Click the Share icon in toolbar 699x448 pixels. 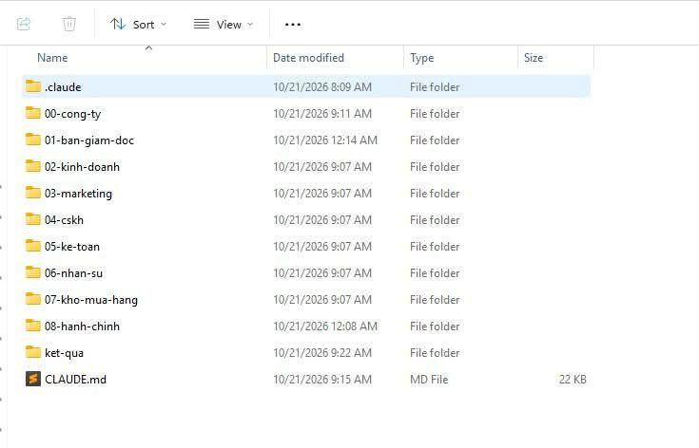24,24
